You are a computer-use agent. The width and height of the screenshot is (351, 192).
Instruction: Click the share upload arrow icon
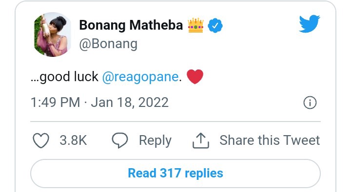tap(201, 140)
